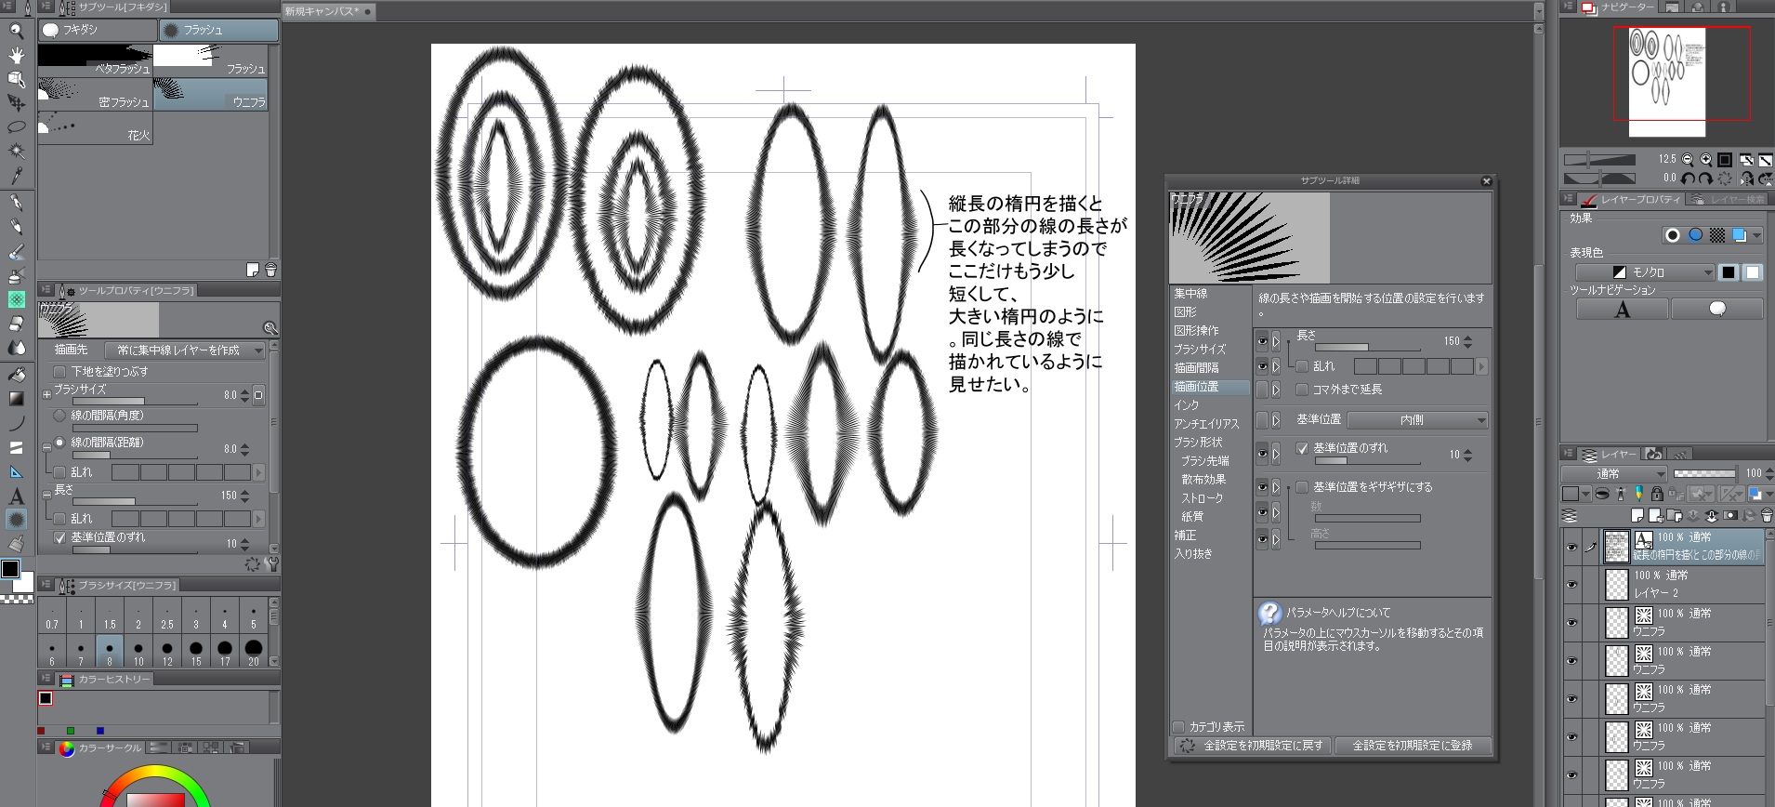Image resolution: width=1775 pixels, height=807 pixels.
Task: Hide レイヤー 2 layer with eye icon
Action: coord(1571,585)
